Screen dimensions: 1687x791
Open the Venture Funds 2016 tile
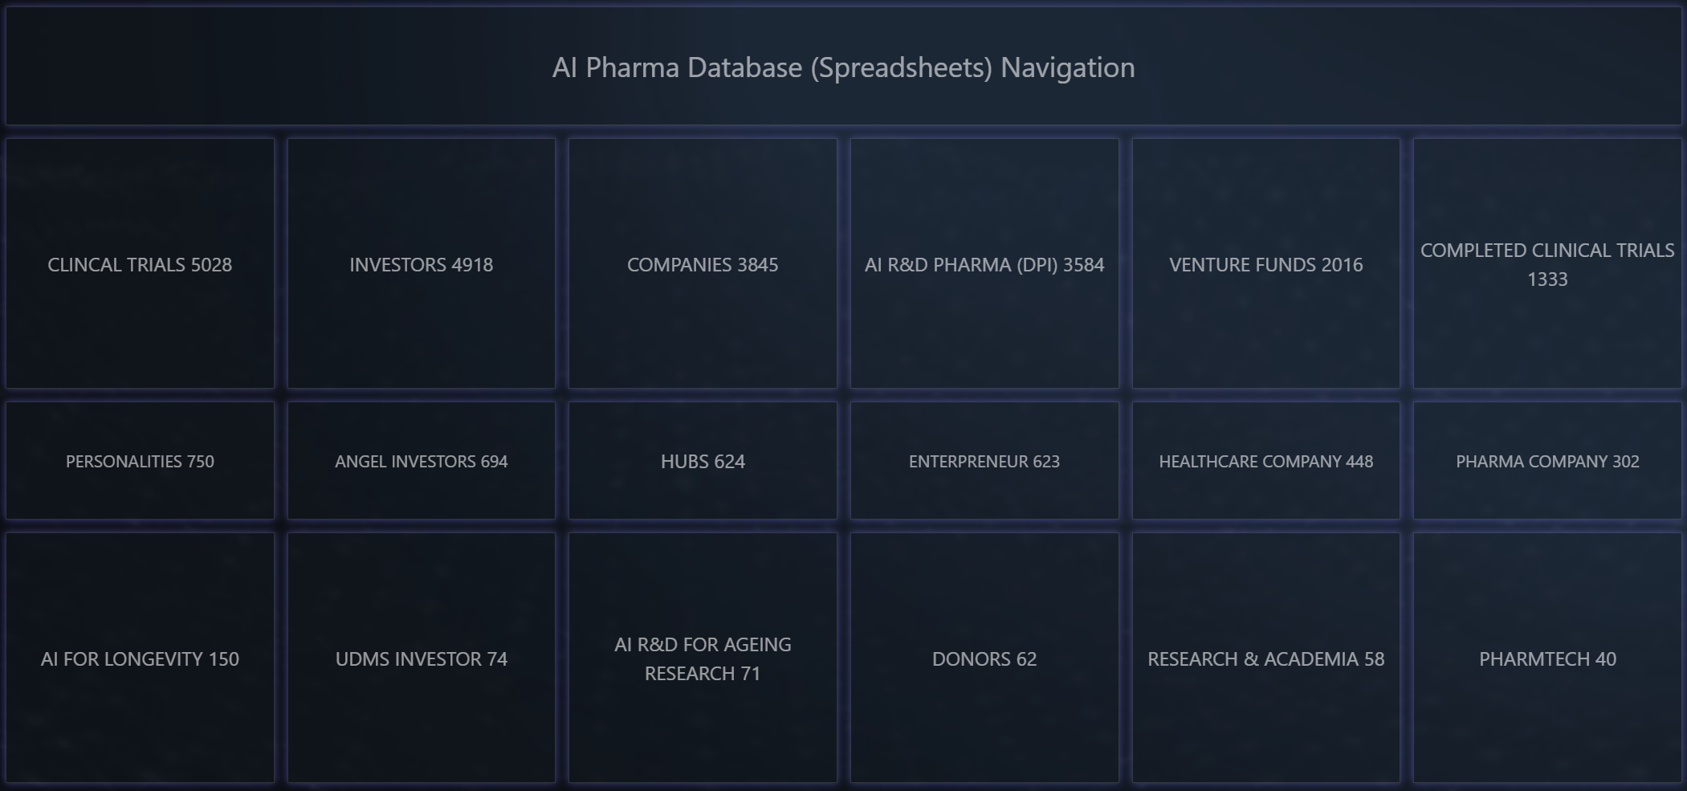pos(1265,264)
